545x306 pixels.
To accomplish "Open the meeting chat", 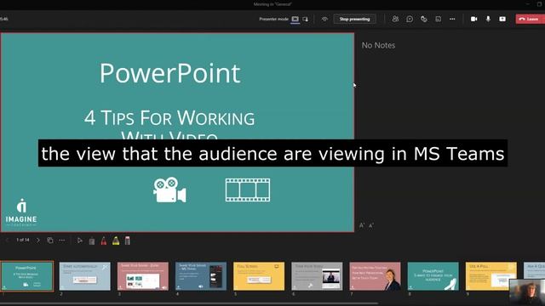I will pyautogui.click(x=410, y=19).
